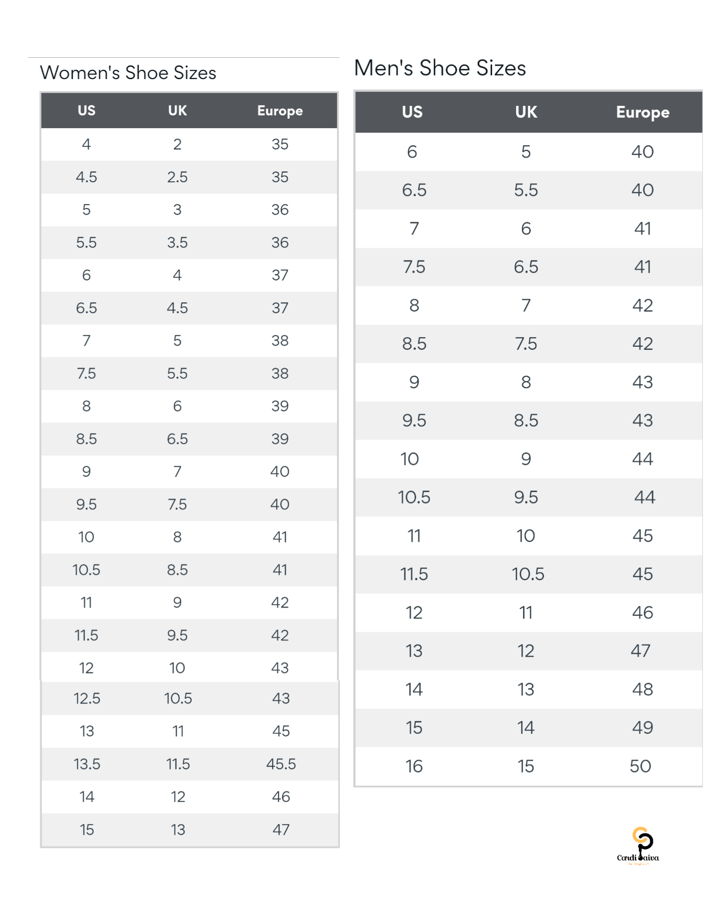727x909 pixels.
Task: Click the Europe 48 cell in Men's table
Action: click(642, 689)
